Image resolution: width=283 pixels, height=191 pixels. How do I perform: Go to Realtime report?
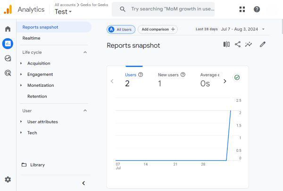pyautogui.click(x=31, y=38)
